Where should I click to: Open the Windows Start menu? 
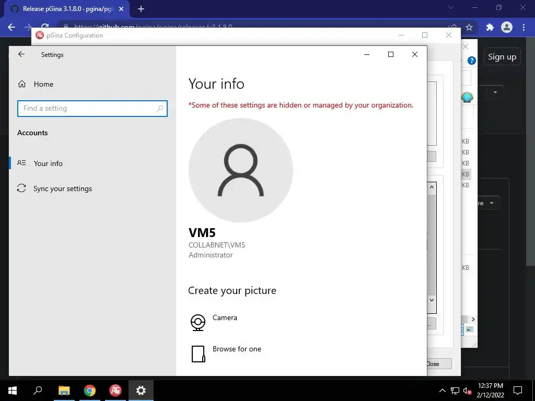click(13, 391)
